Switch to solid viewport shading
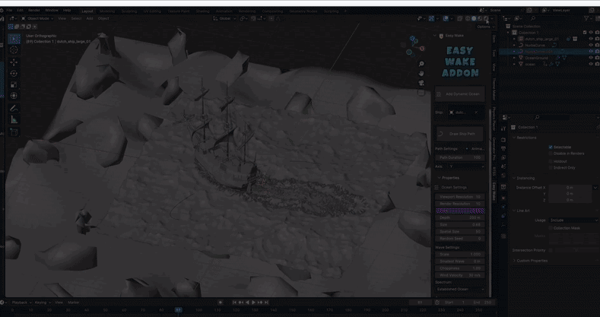This screenshot has height=317, width=600. 474,18
